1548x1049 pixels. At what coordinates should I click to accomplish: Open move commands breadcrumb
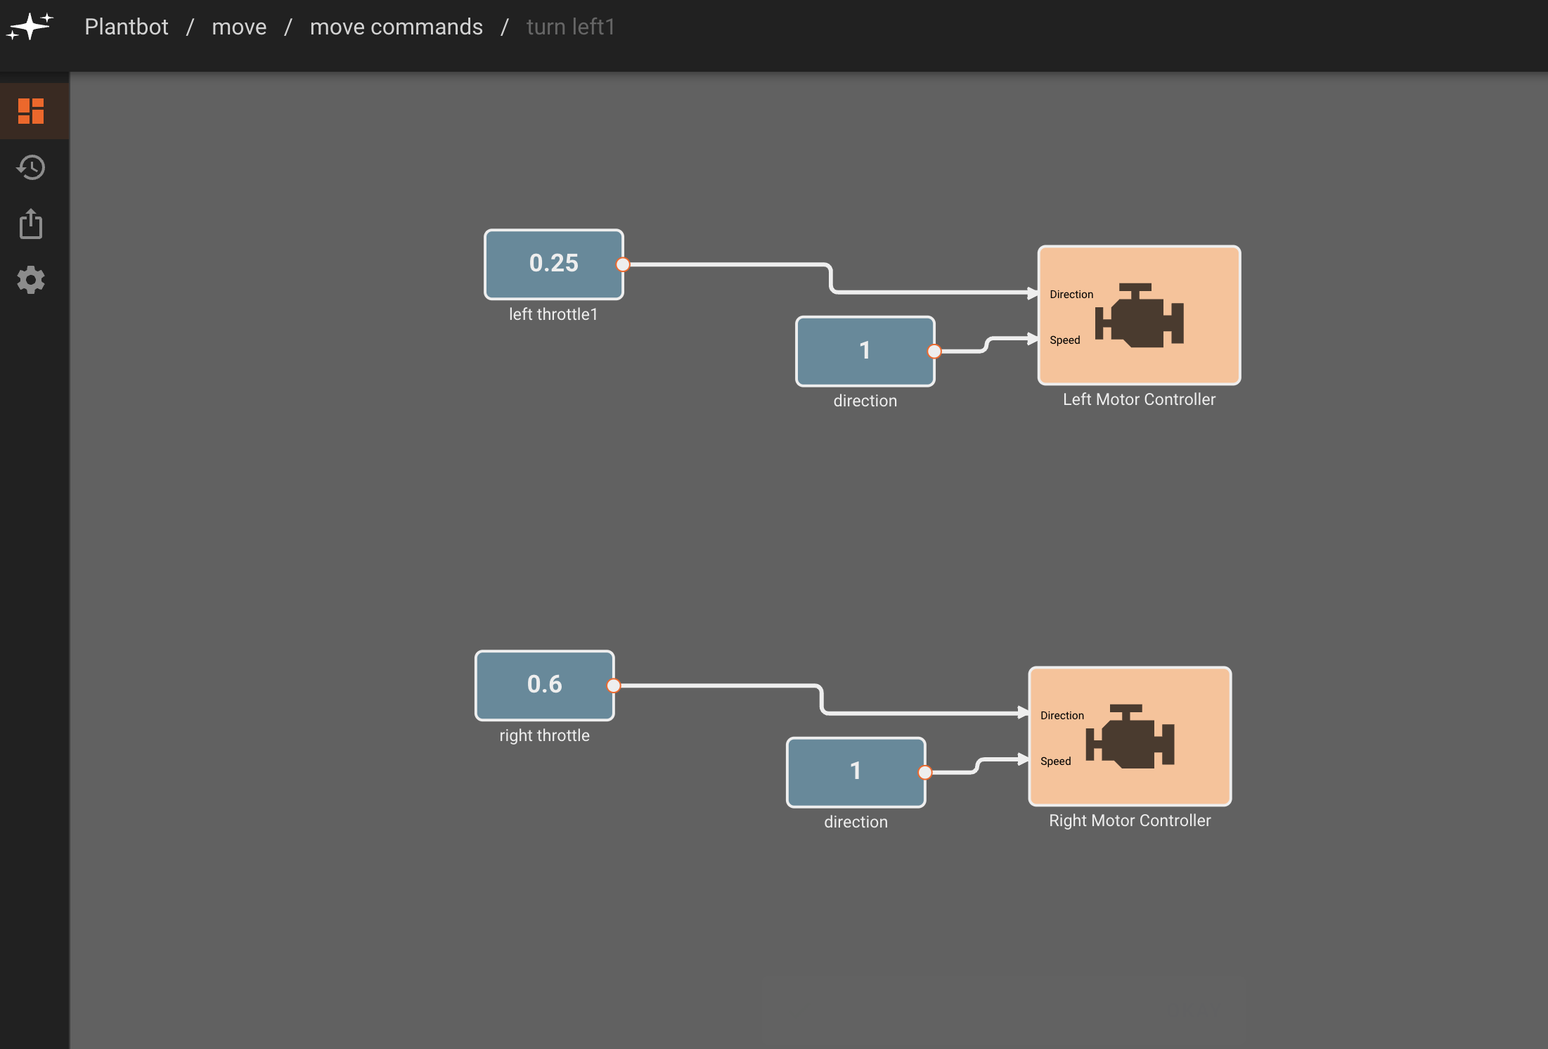[396, 27]
